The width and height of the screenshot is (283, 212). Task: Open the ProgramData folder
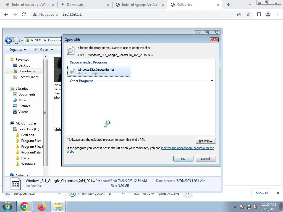[31, 152]
